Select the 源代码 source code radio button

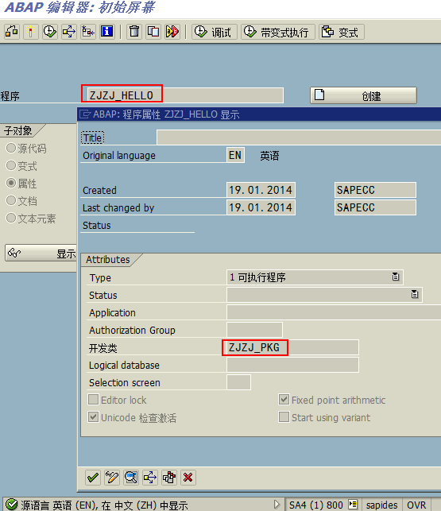click(x=11, y=148)
